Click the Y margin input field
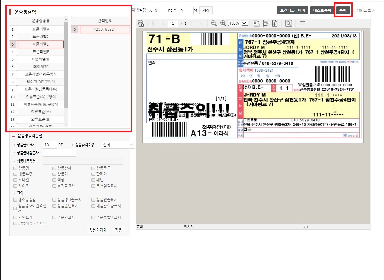The image size is (384, 280). [186, 11]
